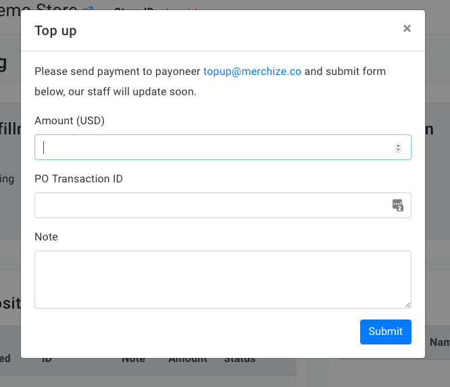
Task: Open the topup@merchize.co email link
Action: coord(252,72)
